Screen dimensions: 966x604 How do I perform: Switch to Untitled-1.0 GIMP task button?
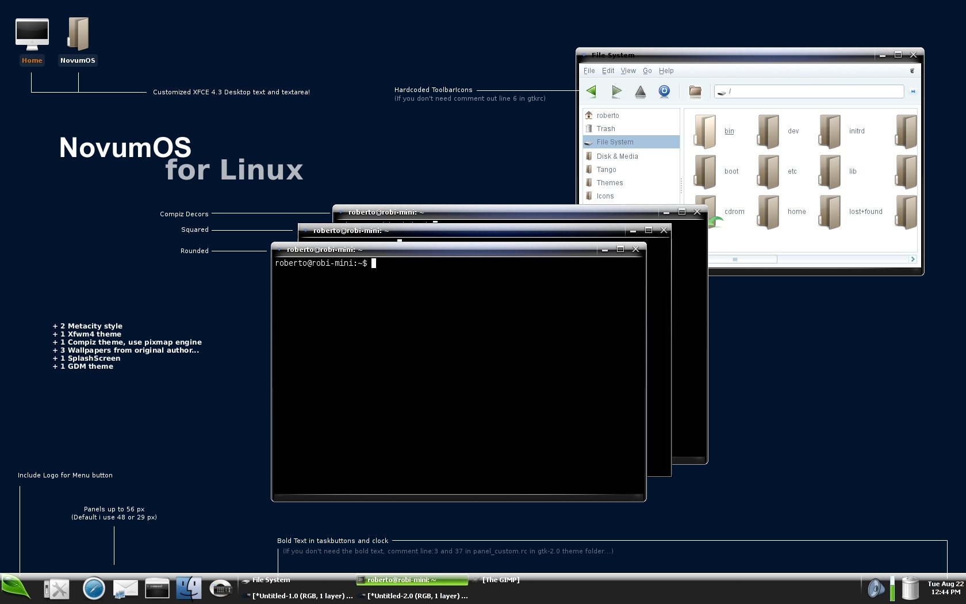[x=297, y=596]
